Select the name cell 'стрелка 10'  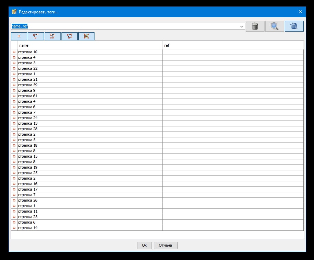(90, 52)
